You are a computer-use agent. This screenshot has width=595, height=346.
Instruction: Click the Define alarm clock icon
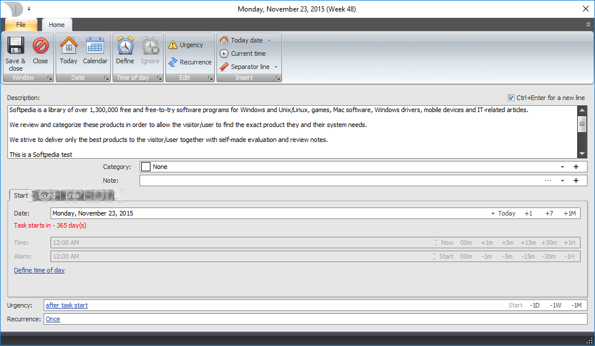(x=125, y=45)
